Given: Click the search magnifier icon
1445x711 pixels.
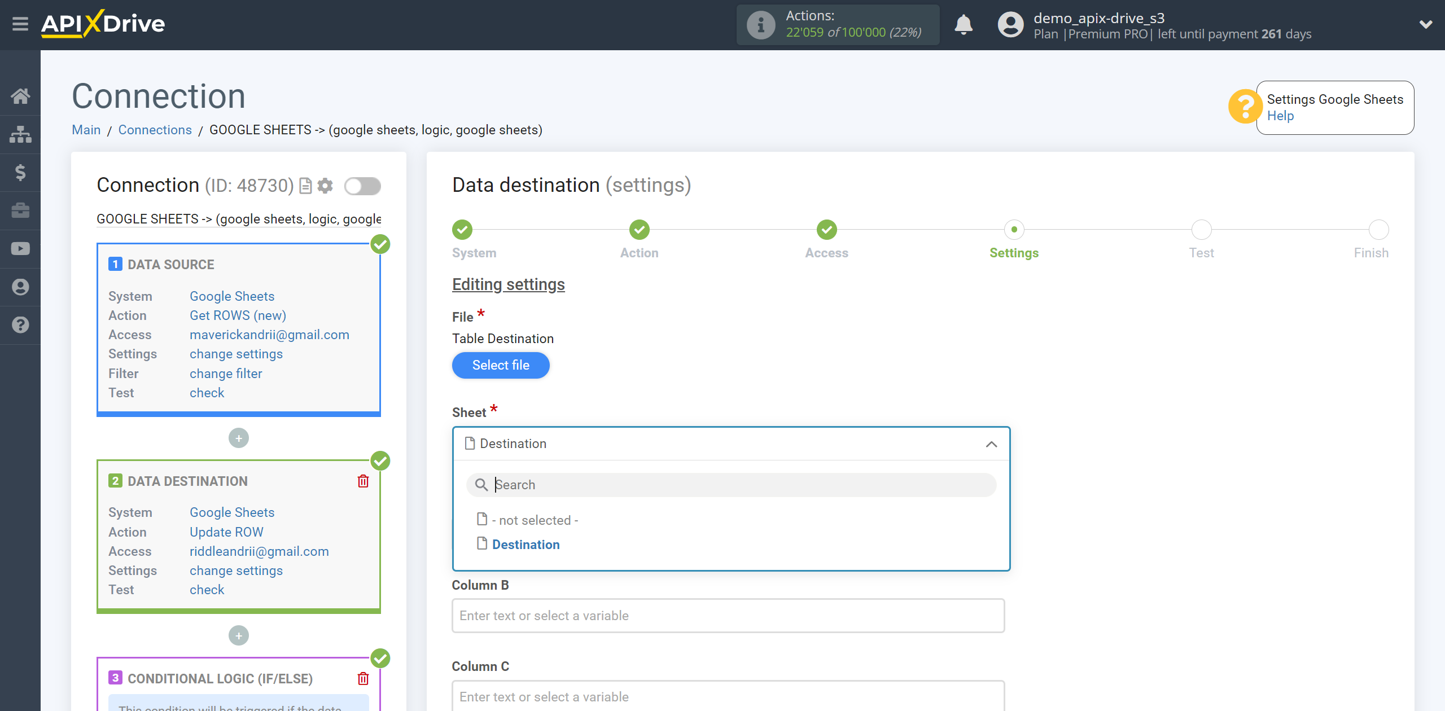Looking at the screenshot, I should click(x=481, y=485).
